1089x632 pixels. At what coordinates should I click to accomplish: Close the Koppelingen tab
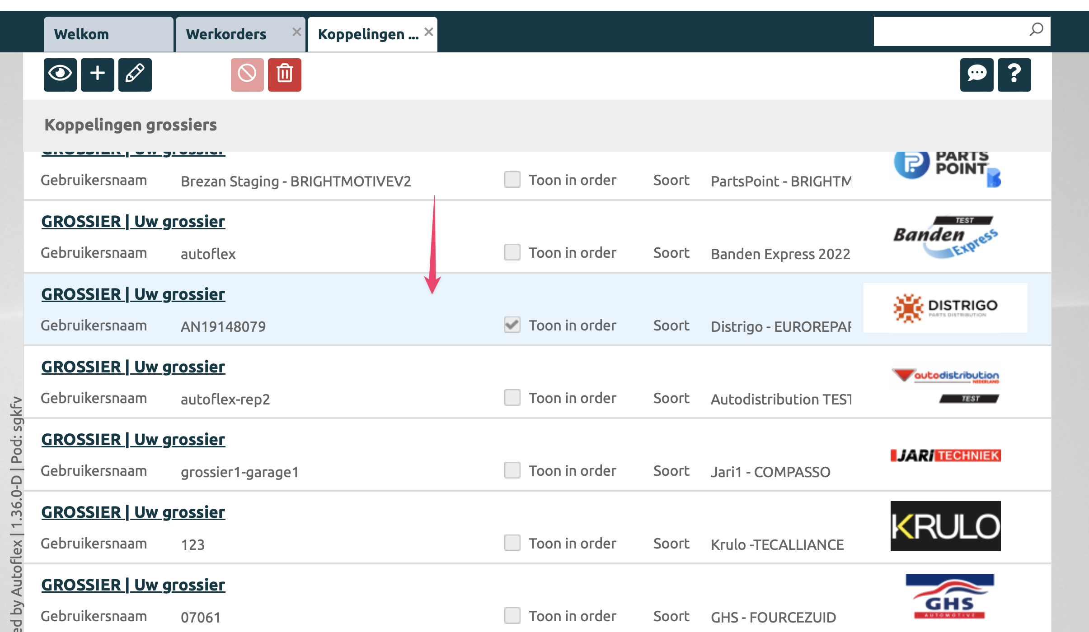click(429, 32)
